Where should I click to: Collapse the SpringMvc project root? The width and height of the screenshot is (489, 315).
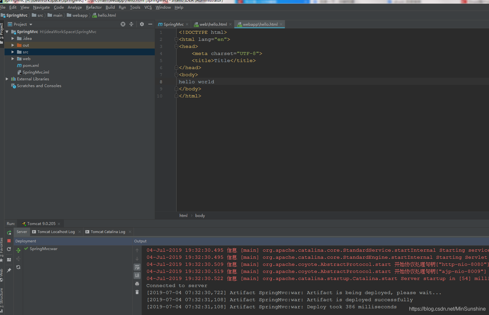point(7,32)
